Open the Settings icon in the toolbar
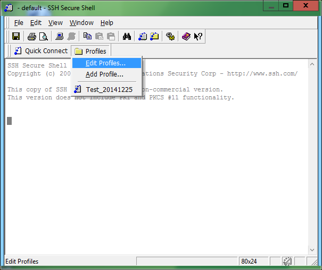 click(170, 37)
